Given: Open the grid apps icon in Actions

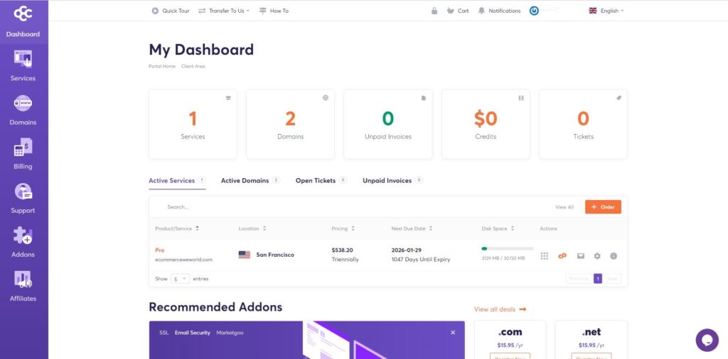Looking at the screenshot, I should point(545,255).
